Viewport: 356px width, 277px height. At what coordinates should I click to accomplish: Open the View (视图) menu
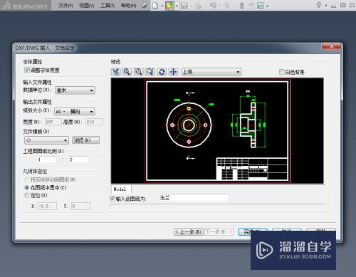pyautogui.click(x=87, y=6)
